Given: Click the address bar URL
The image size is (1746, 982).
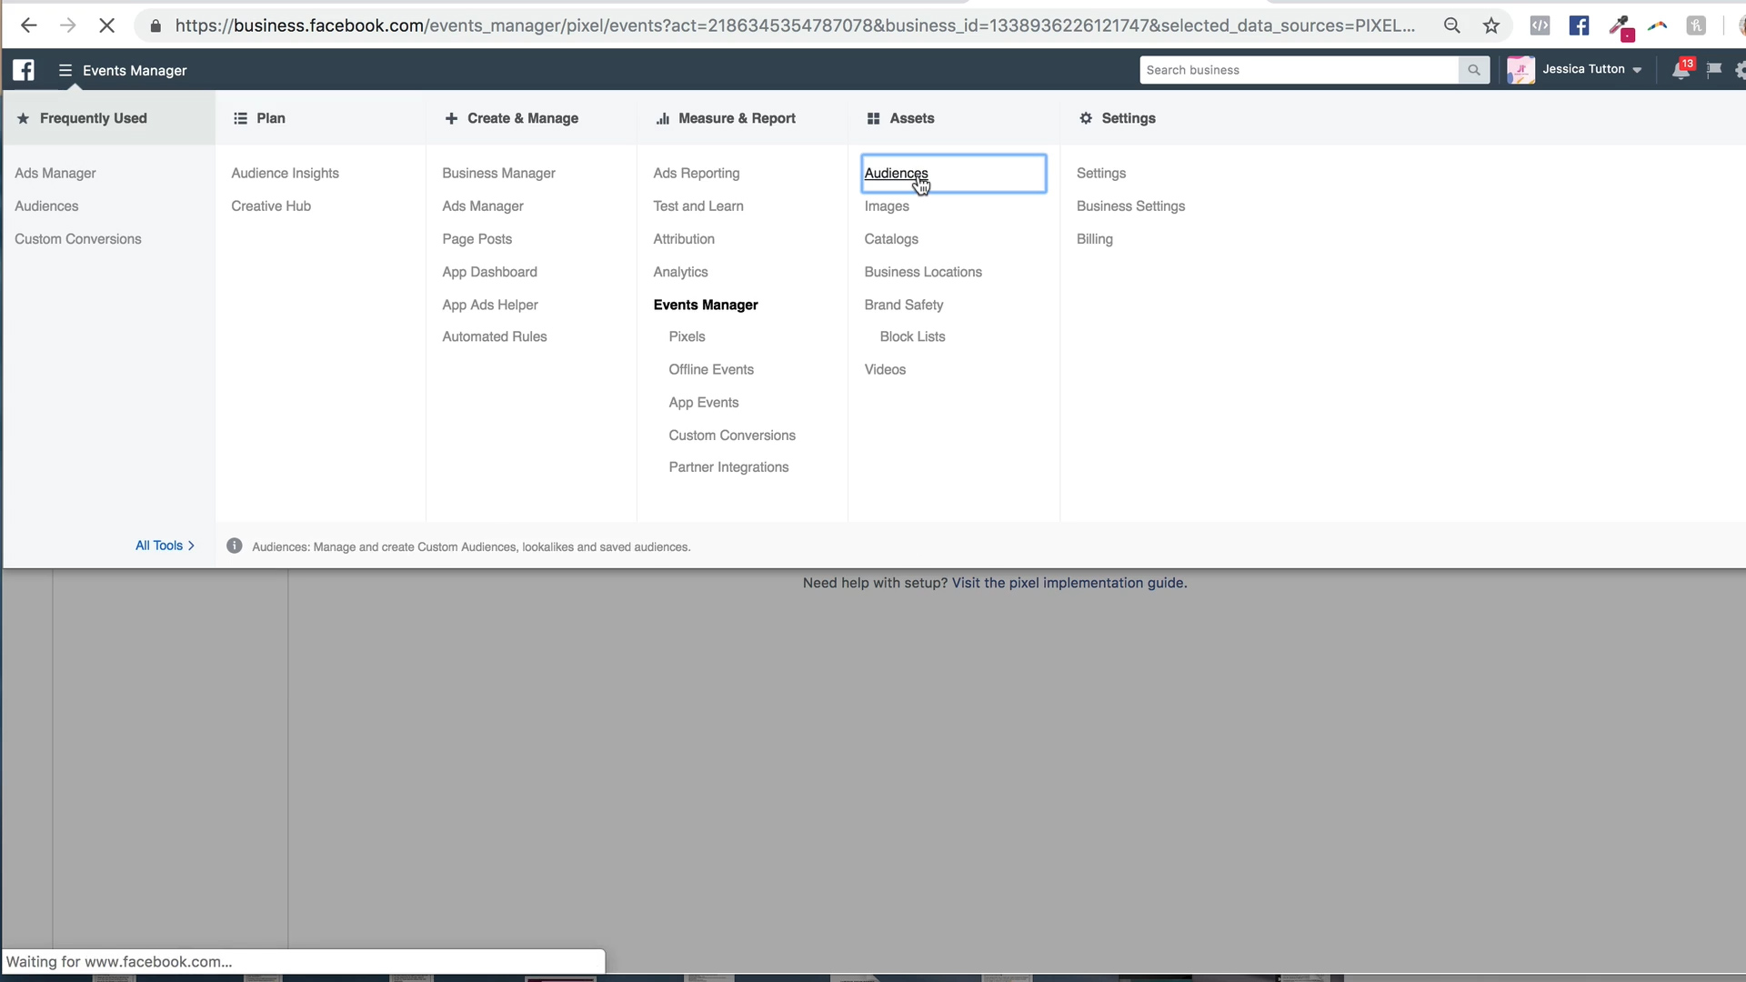Looking at the screenshot, I should [x=795, y=25].
